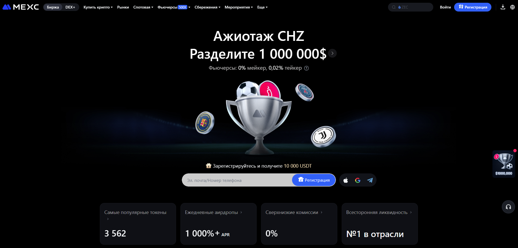The width and height of the screenshot is (518, 248).
Task: Sign up with Google icon
Action: (x=358, y=180)
